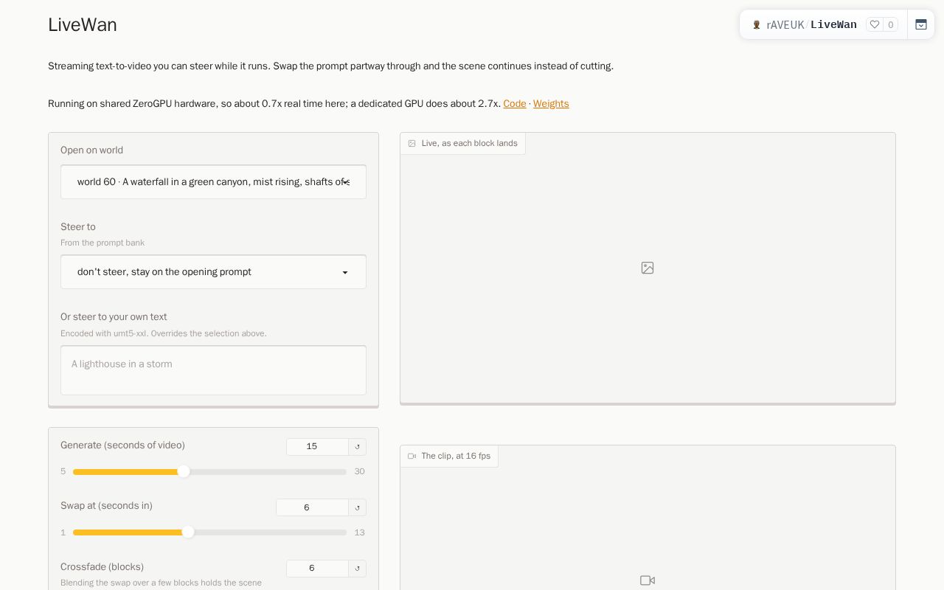The width and height of the screenshot is (944, 590).
Task: Click the small image icon beside 'Live, as each block lands'
Action: coord(412,144)
